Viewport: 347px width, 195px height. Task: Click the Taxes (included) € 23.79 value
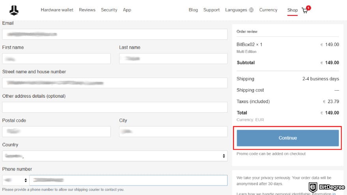[x=331, y=102]
